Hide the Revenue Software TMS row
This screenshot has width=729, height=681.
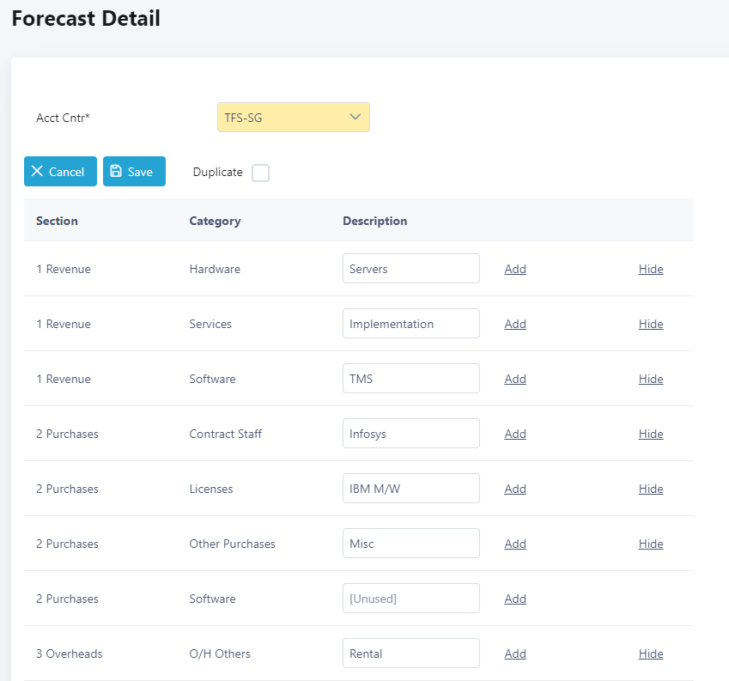[x=651, y=379]
